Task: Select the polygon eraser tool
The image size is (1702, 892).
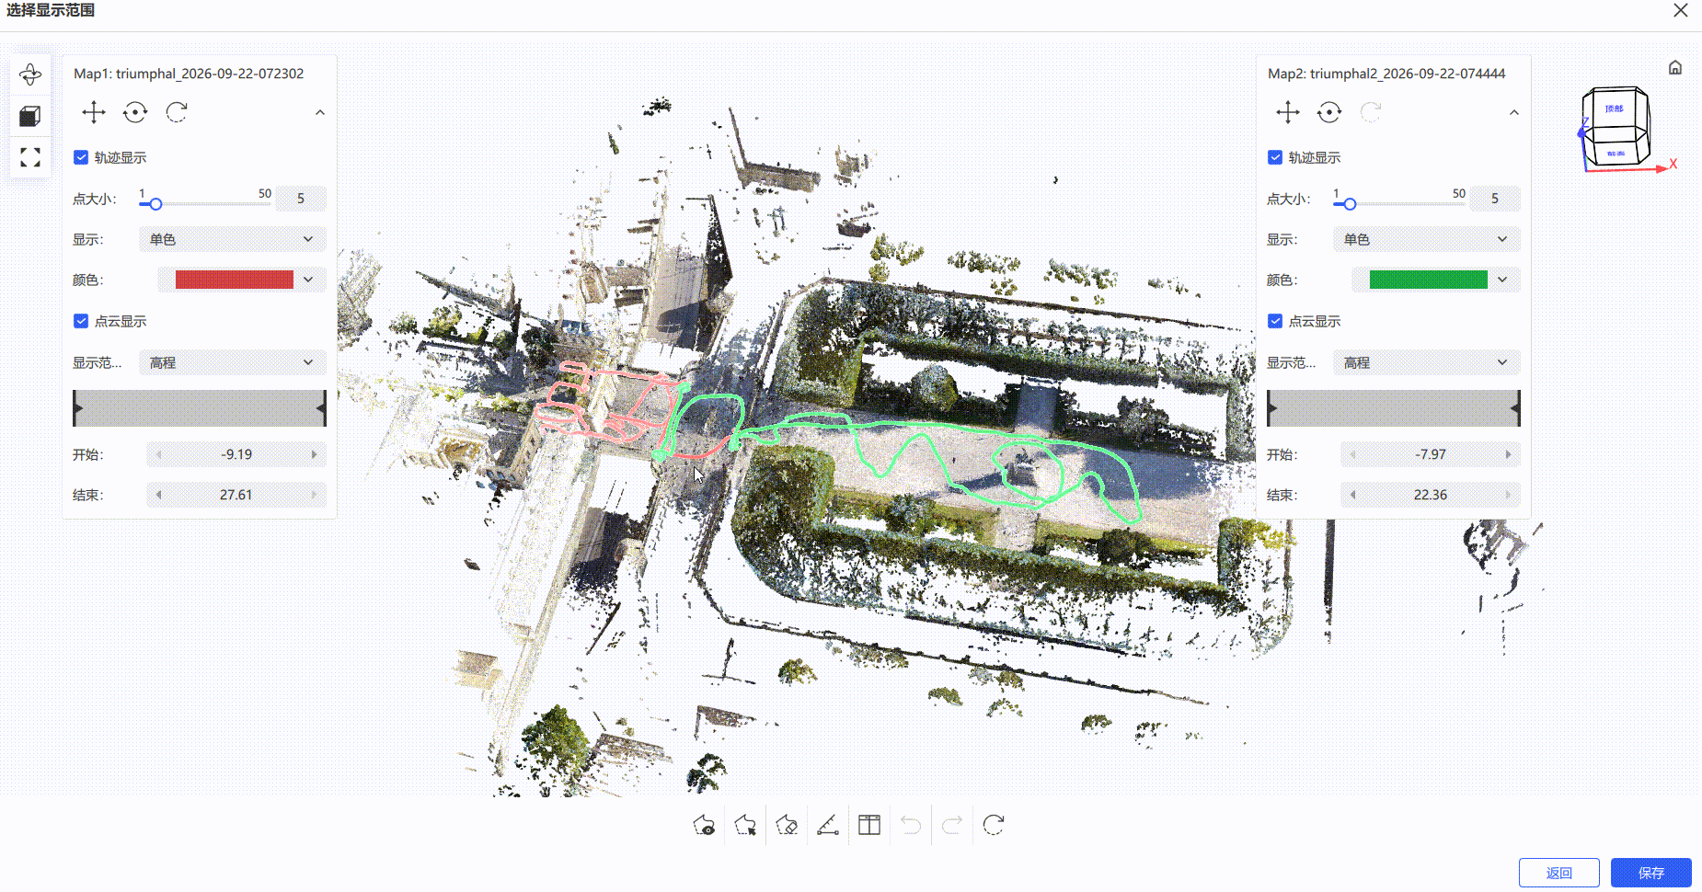Action: [x=787, y=825]
